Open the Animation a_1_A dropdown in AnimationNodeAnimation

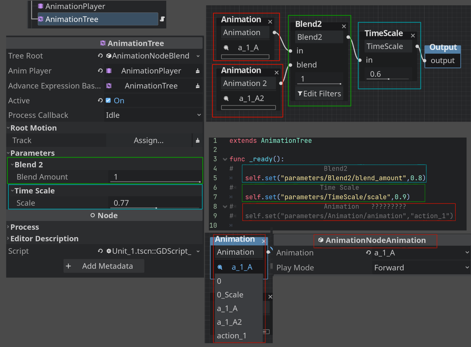coord(421,253)
